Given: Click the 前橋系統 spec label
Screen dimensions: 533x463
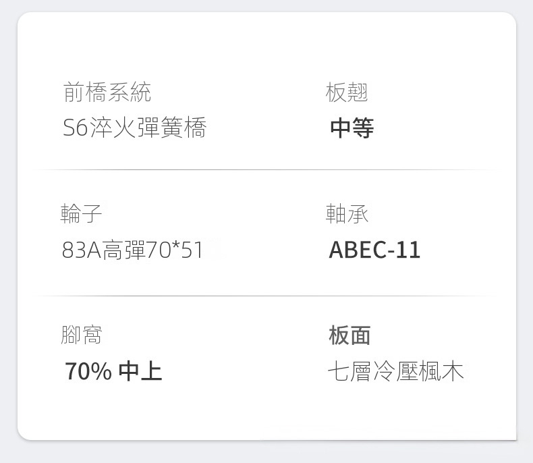Looking at the screenshot, I should click(x=107, y=92).
